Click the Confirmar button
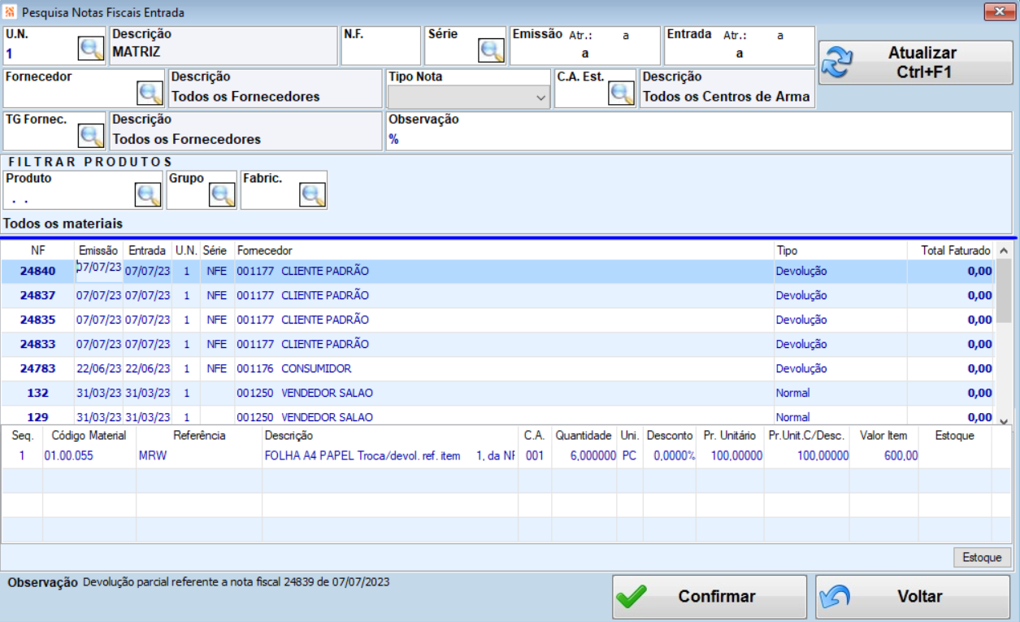 click(710, 597)
